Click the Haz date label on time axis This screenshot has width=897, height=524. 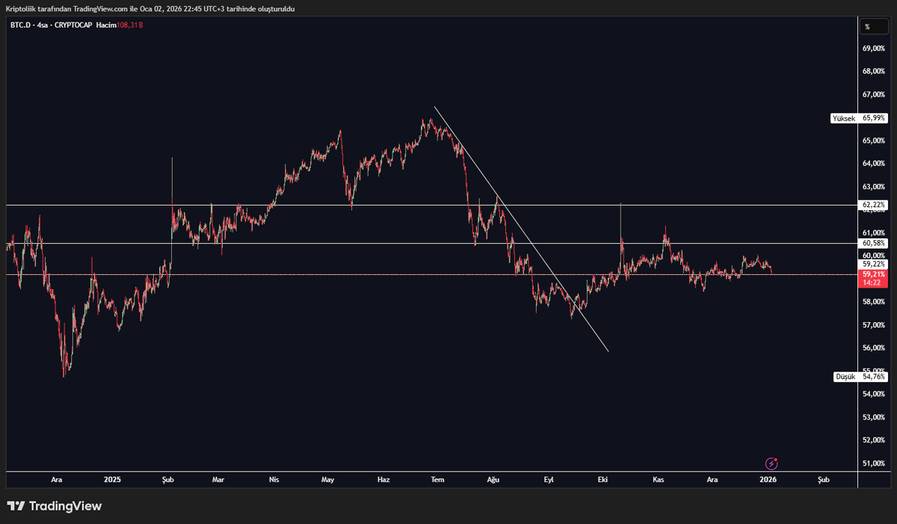pyautogui.click(x=383, y=479)
